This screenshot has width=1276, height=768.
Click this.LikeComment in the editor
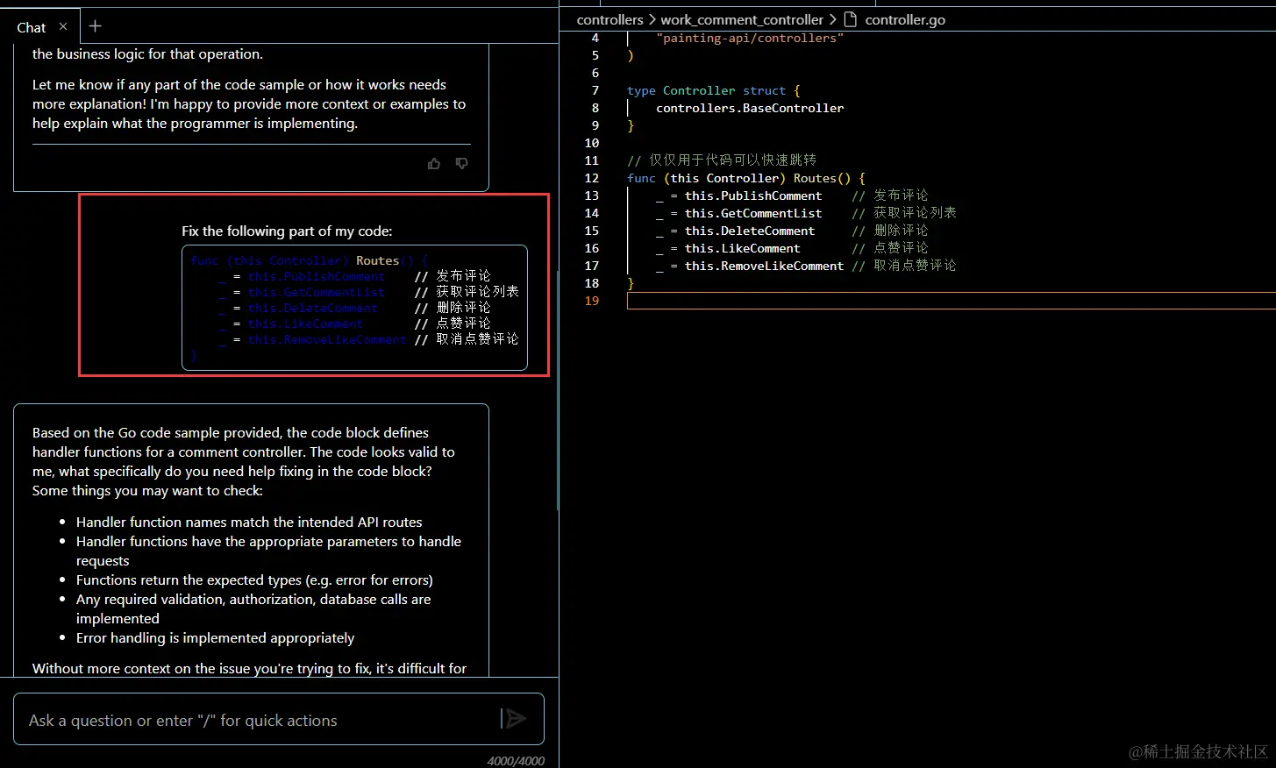coord(743,248)
